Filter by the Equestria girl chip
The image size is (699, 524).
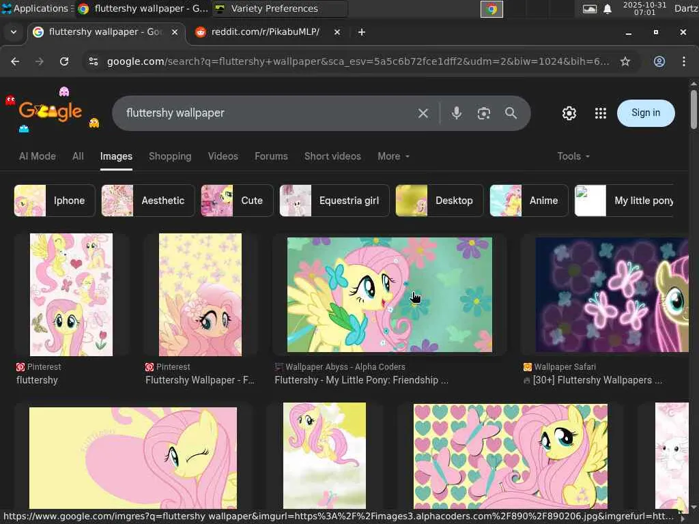[x=334, y=201]
